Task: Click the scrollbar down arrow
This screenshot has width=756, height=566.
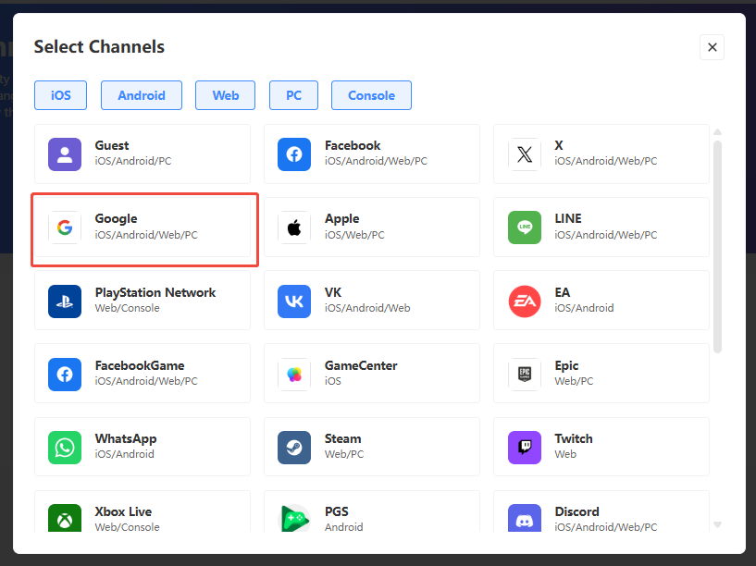Action: [x=717, y=524]
